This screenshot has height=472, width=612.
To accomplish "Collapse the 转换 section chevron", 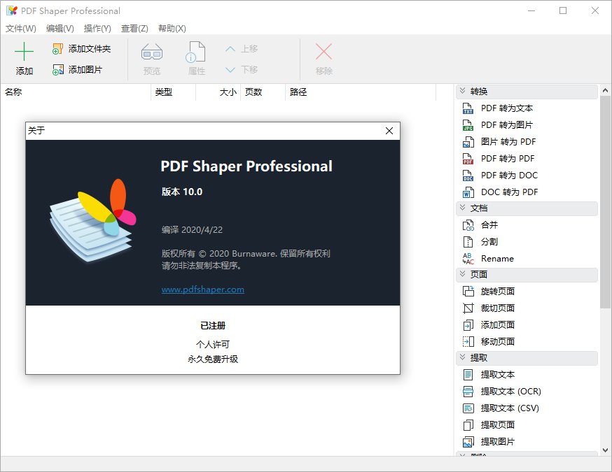I will 463,91.
